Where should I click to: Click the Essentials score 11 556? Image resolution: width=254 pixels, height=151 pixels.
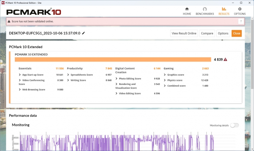tap(60, 68)
